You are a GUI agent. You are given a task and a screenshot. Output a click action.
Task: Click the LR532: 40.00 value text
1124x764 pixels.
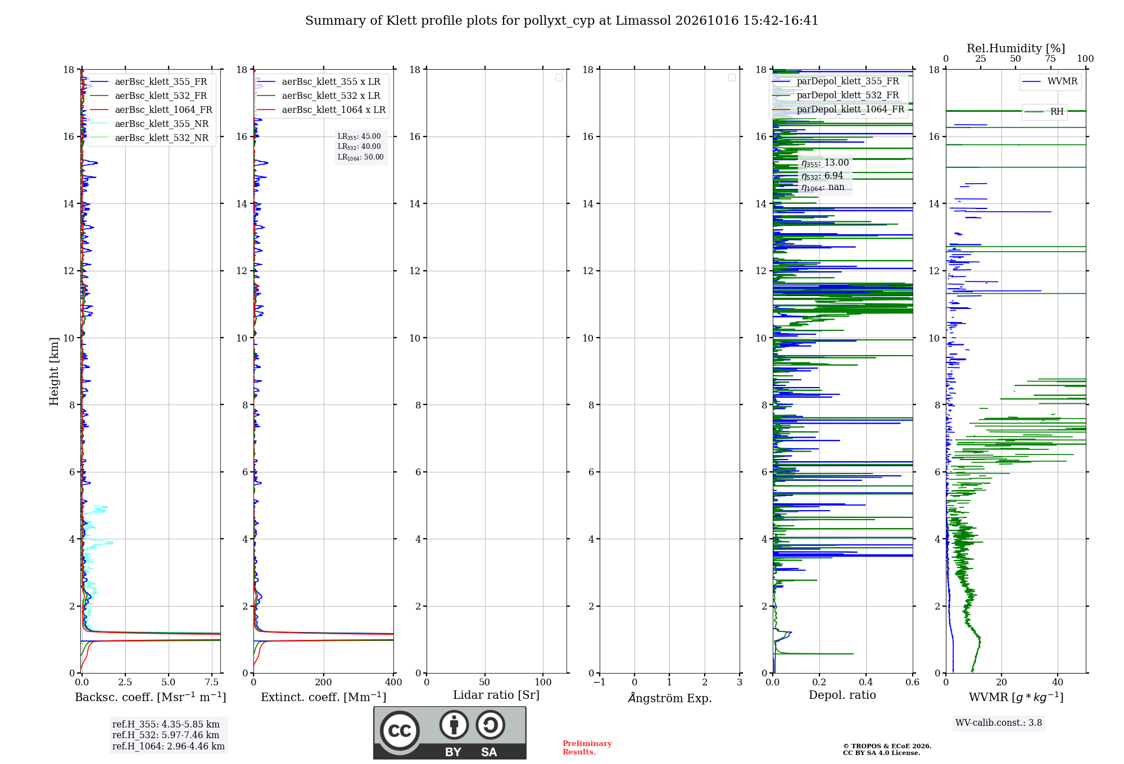[359, 147]
